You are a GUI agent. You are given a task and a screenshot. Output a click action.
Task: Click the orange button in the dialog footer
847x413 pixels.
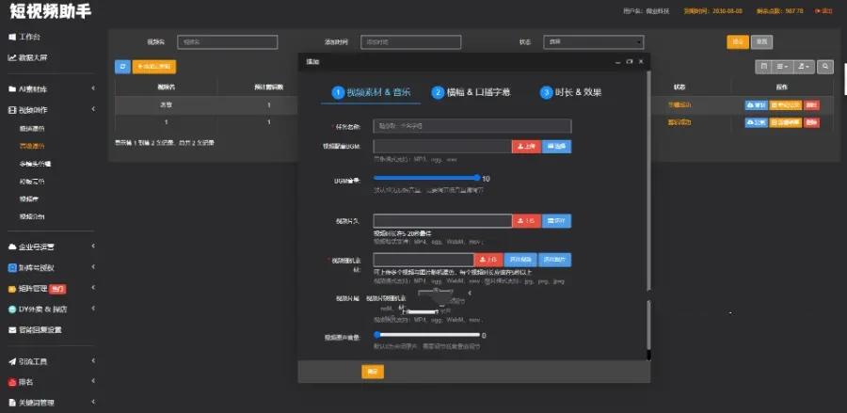pyautogui.click(x=373, y=372)
